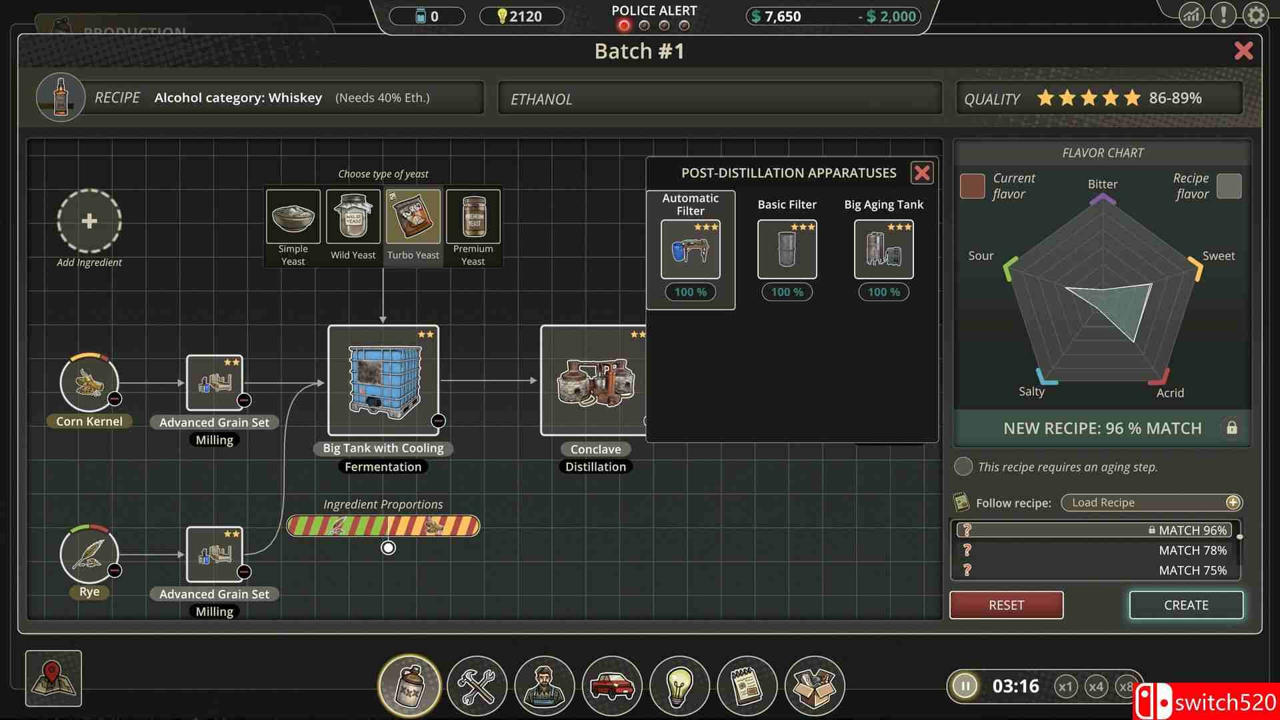Image resolution: width=1280 pixels, height=720 pixels.
Task: Open the research lightbulb menu
Action: click(679, 685)
